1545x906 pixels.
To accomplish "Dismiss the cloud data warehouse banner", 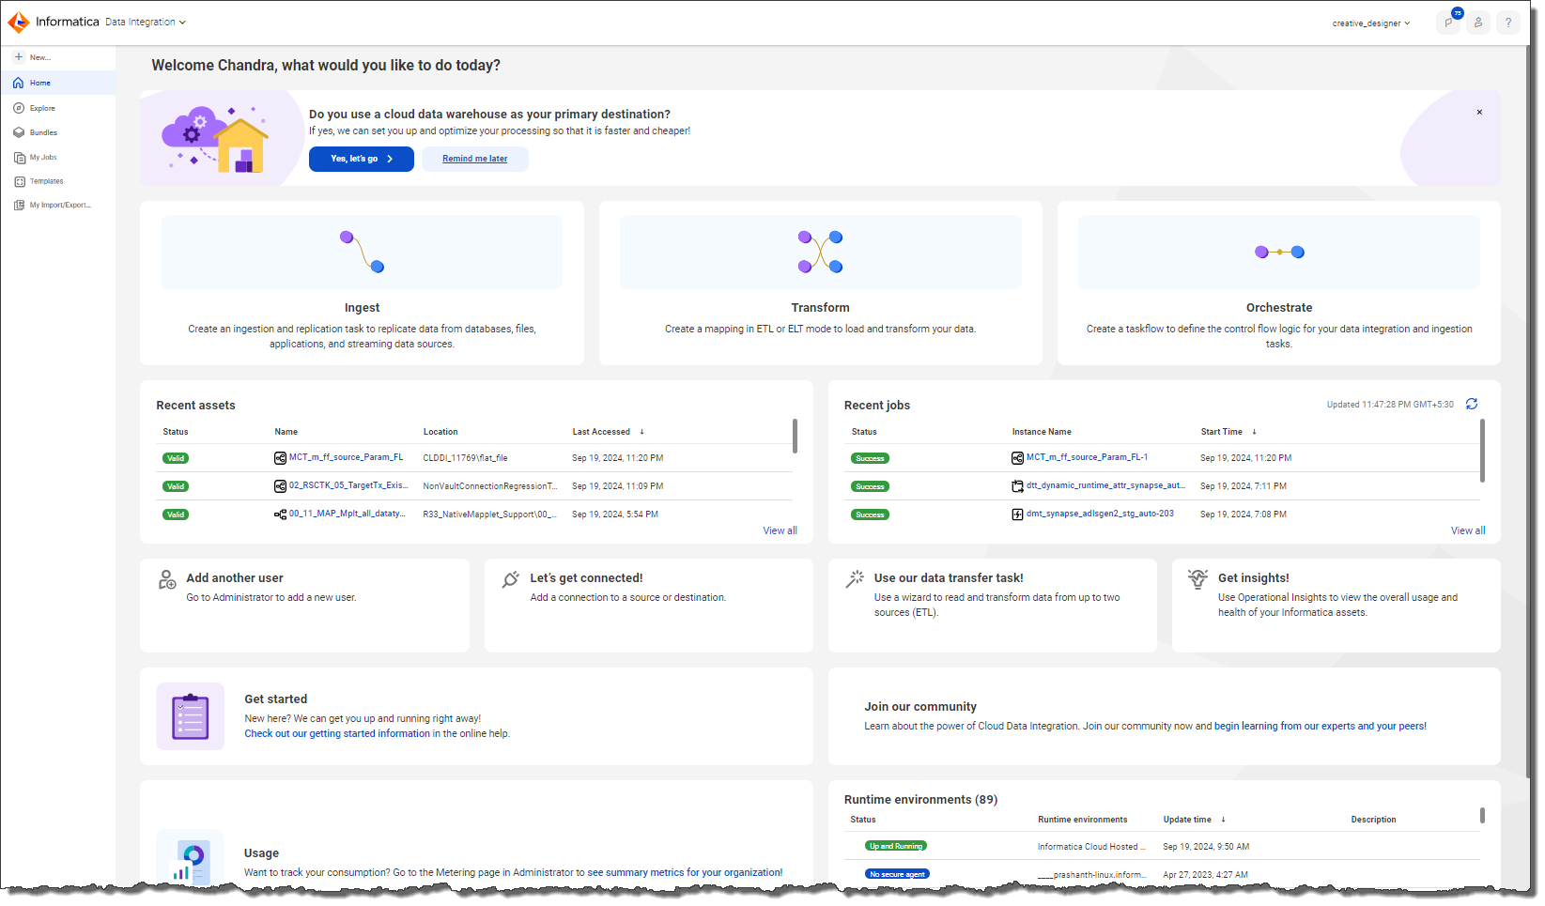I will [x=1479, y=112].
